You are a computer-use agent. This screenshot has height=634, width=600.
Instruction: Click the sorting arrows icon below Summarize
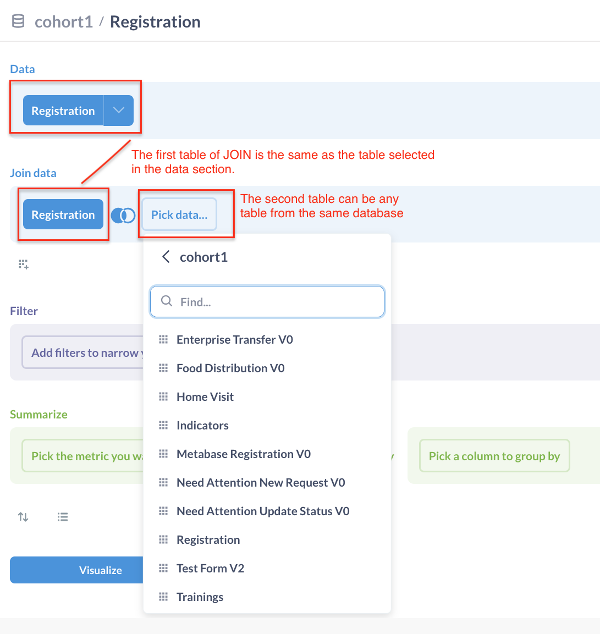[23, 517]
